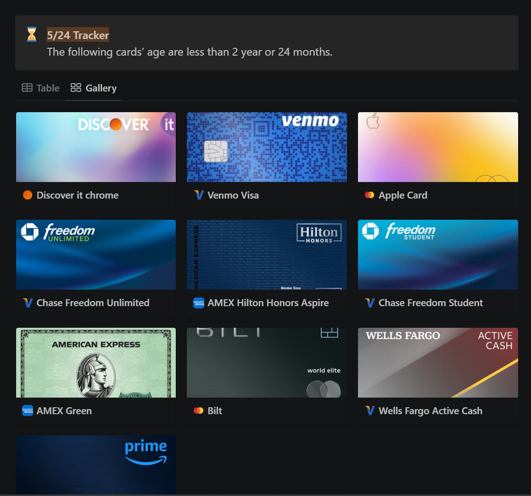Click the Visa icon beside Chase Freedom Student

pos(369,302)
